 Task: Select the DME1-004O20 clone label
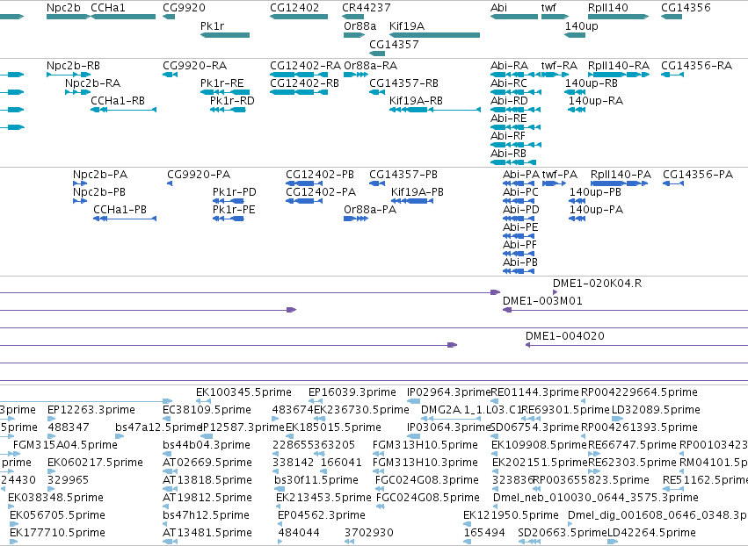click(x=565, y=336)
